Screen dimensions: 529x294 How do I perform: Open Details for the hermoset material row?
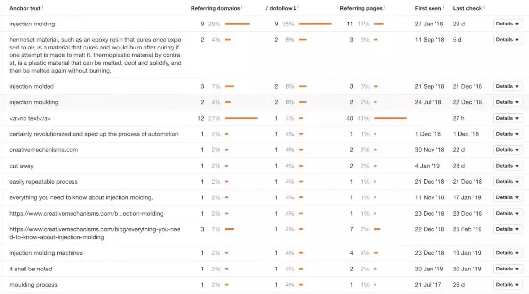tap(507, 40)
